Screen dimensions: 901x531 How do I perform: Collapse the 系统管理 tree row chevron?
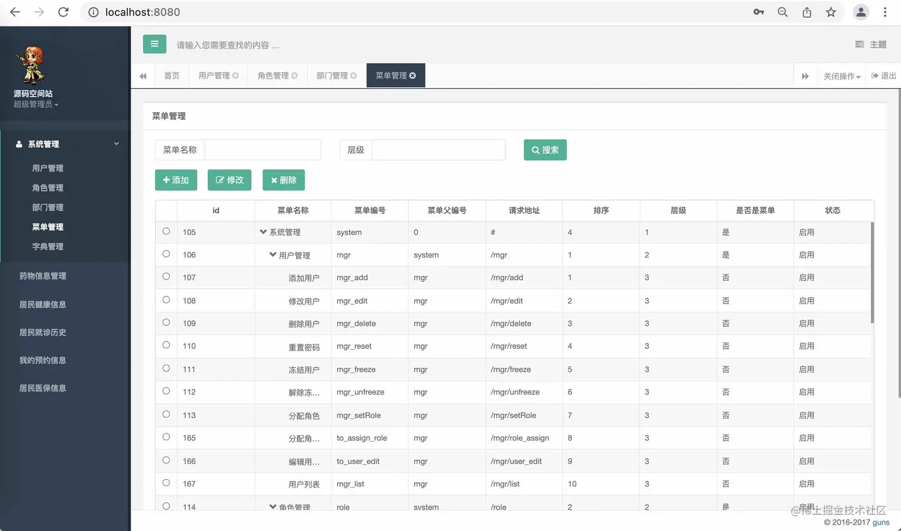click(263, 232)
